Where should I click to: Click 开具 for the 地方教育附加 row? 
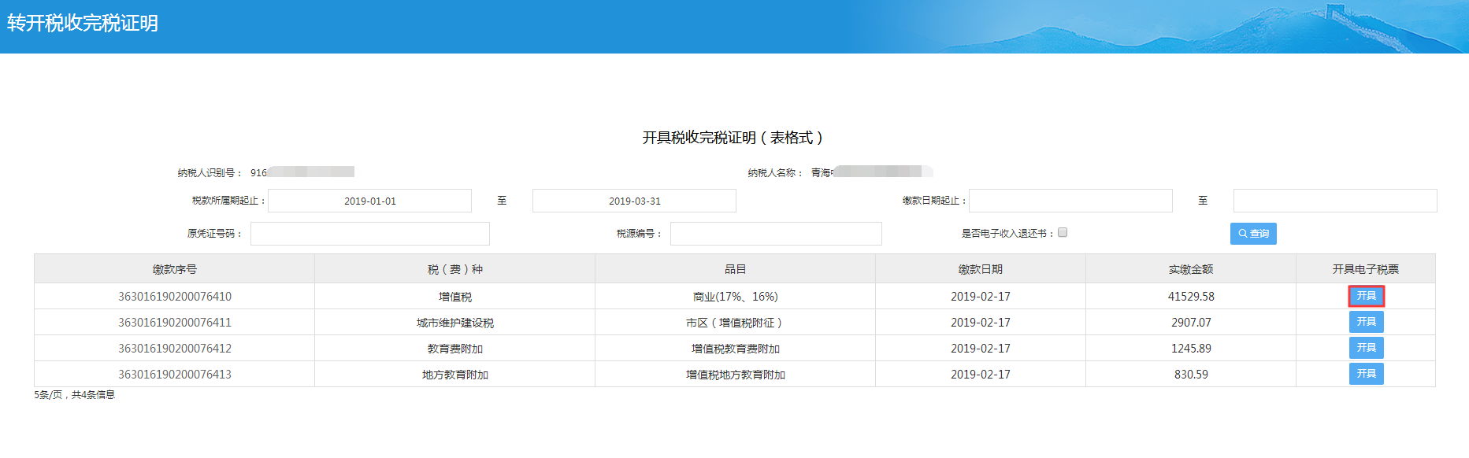point(1366,374)
